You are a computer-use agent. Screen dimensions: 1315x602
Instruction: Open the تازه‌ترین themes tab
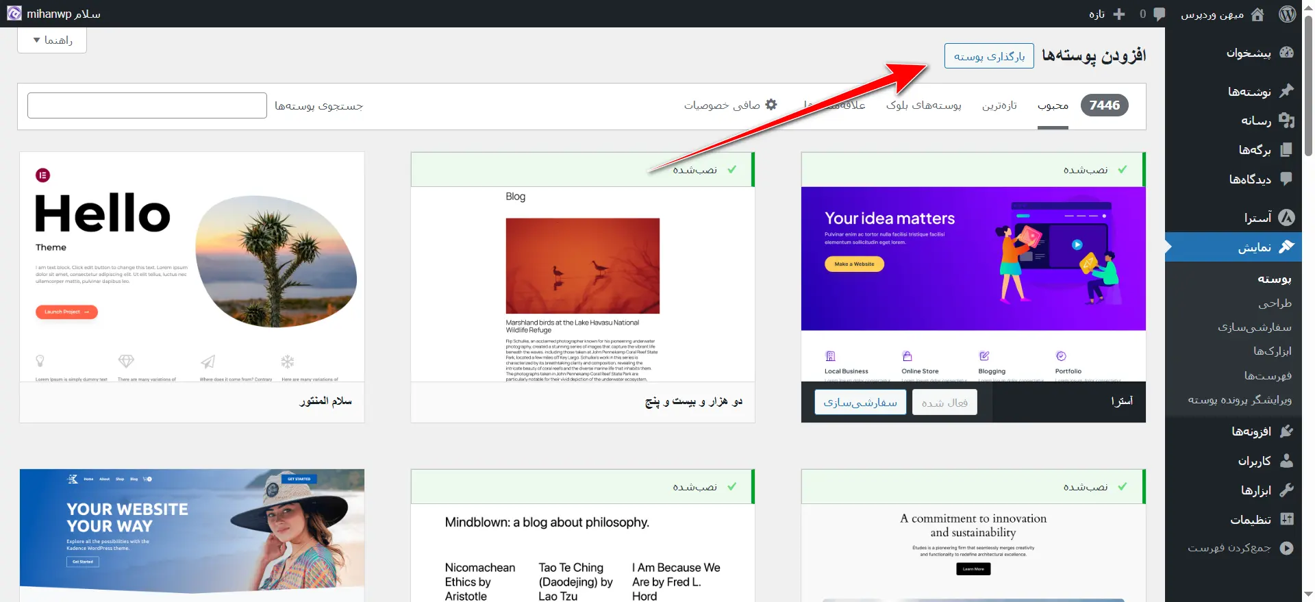point(999,105)
